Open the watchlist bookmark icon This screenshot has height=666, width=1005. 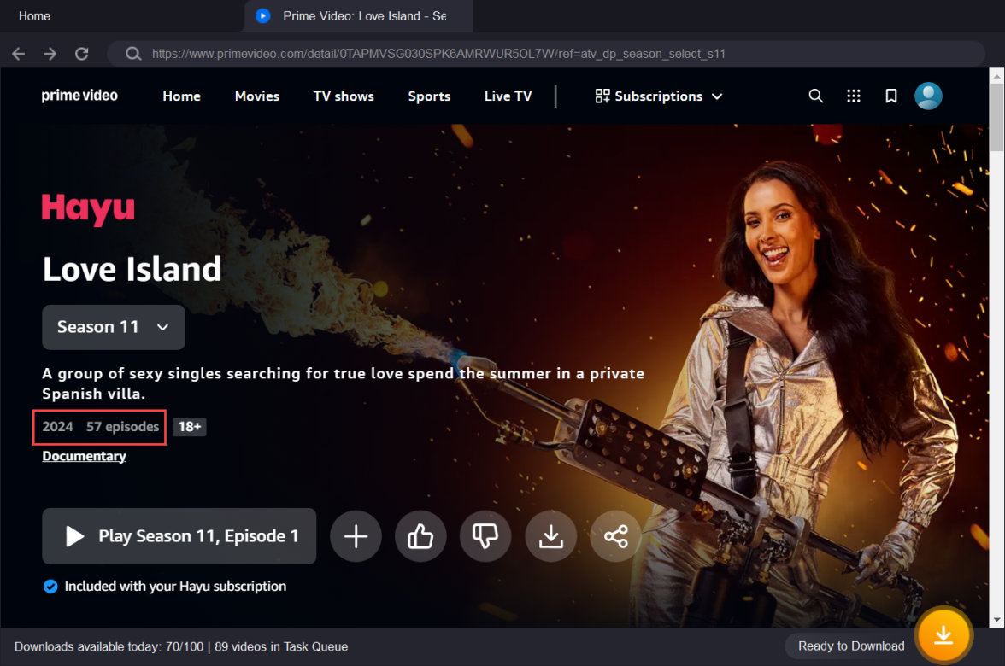890,96
